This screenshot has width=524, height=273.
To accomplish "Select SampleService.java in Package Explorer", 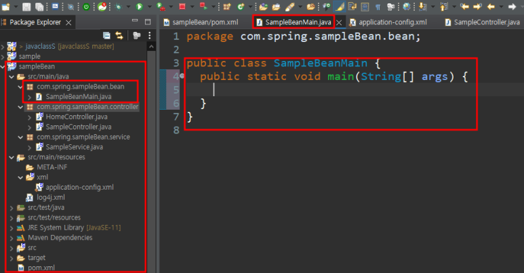I will coord(74,147).
